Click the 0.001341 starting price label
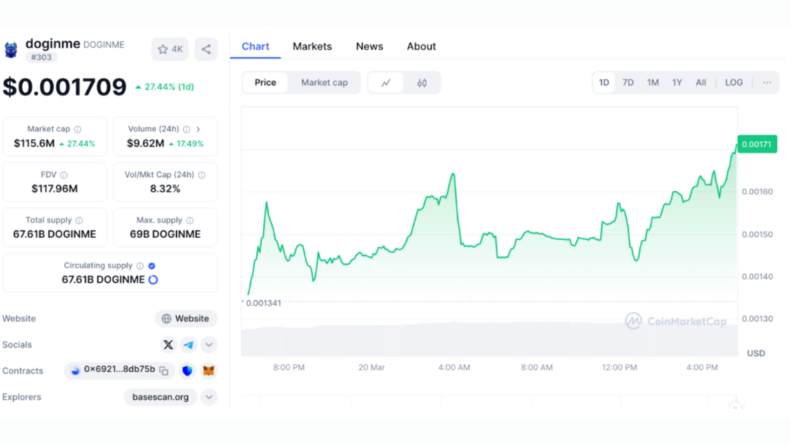Viewport: 790px width, 445px height. coord(263,303)
